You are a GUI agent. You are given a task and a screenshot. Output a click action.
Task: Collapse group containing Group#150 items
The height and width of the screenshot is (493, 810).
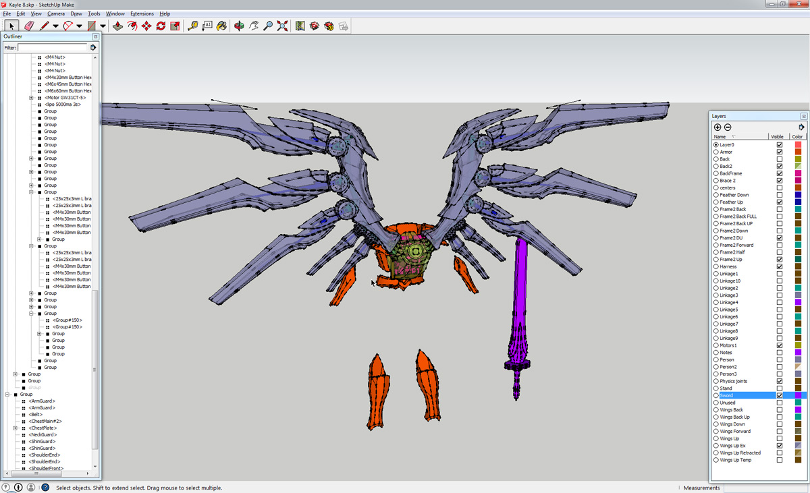tap(31, 314)
